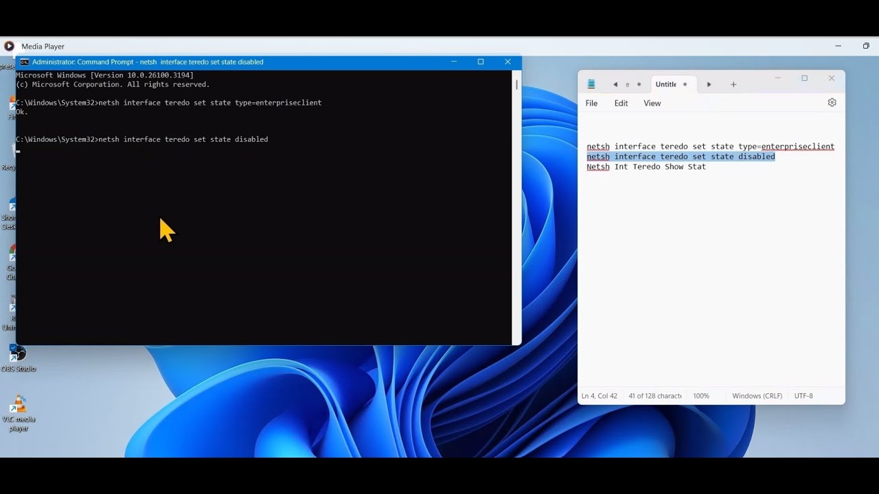
Task: Click the character count in Notepad status bar
Action: click(654, 396)
